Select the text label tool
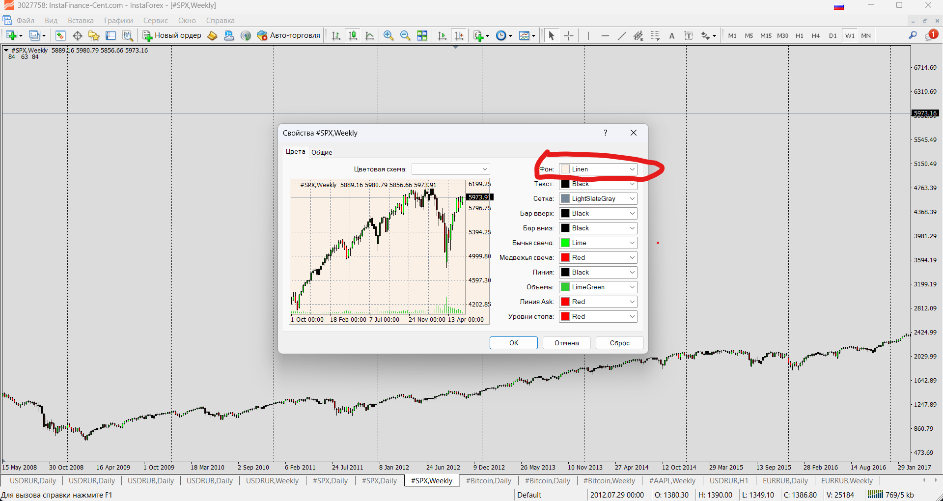Image resolution: width=943 pixels, height=501 pixels. click(x=689, y=35)
